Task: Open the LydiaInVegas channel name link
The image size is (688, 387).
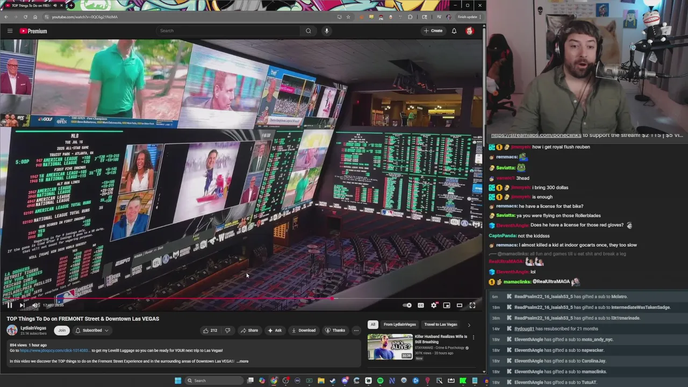Action: pyautogui.click(x=33, y=328)
